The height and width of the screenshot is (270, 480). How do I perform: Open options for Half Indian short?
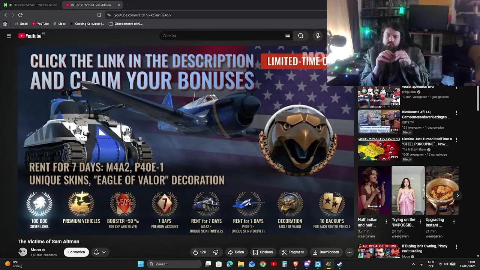click(x=386, y=222)
